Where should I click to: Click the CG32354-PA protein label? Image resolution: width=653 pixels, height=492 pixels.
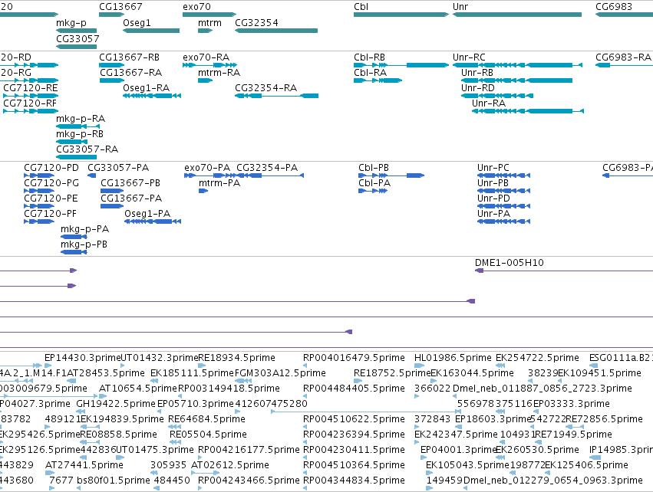click(267, 168)
